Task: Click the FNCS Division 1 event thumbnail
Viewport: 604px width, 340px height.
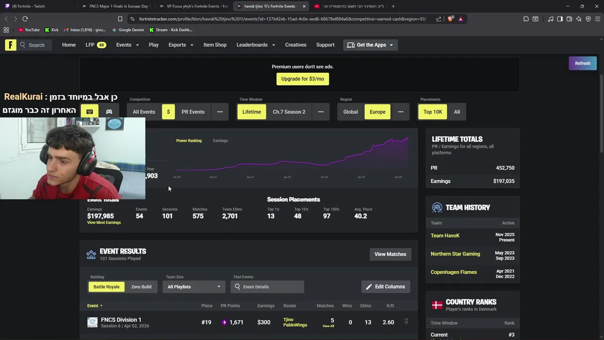Action: [92, 322]
